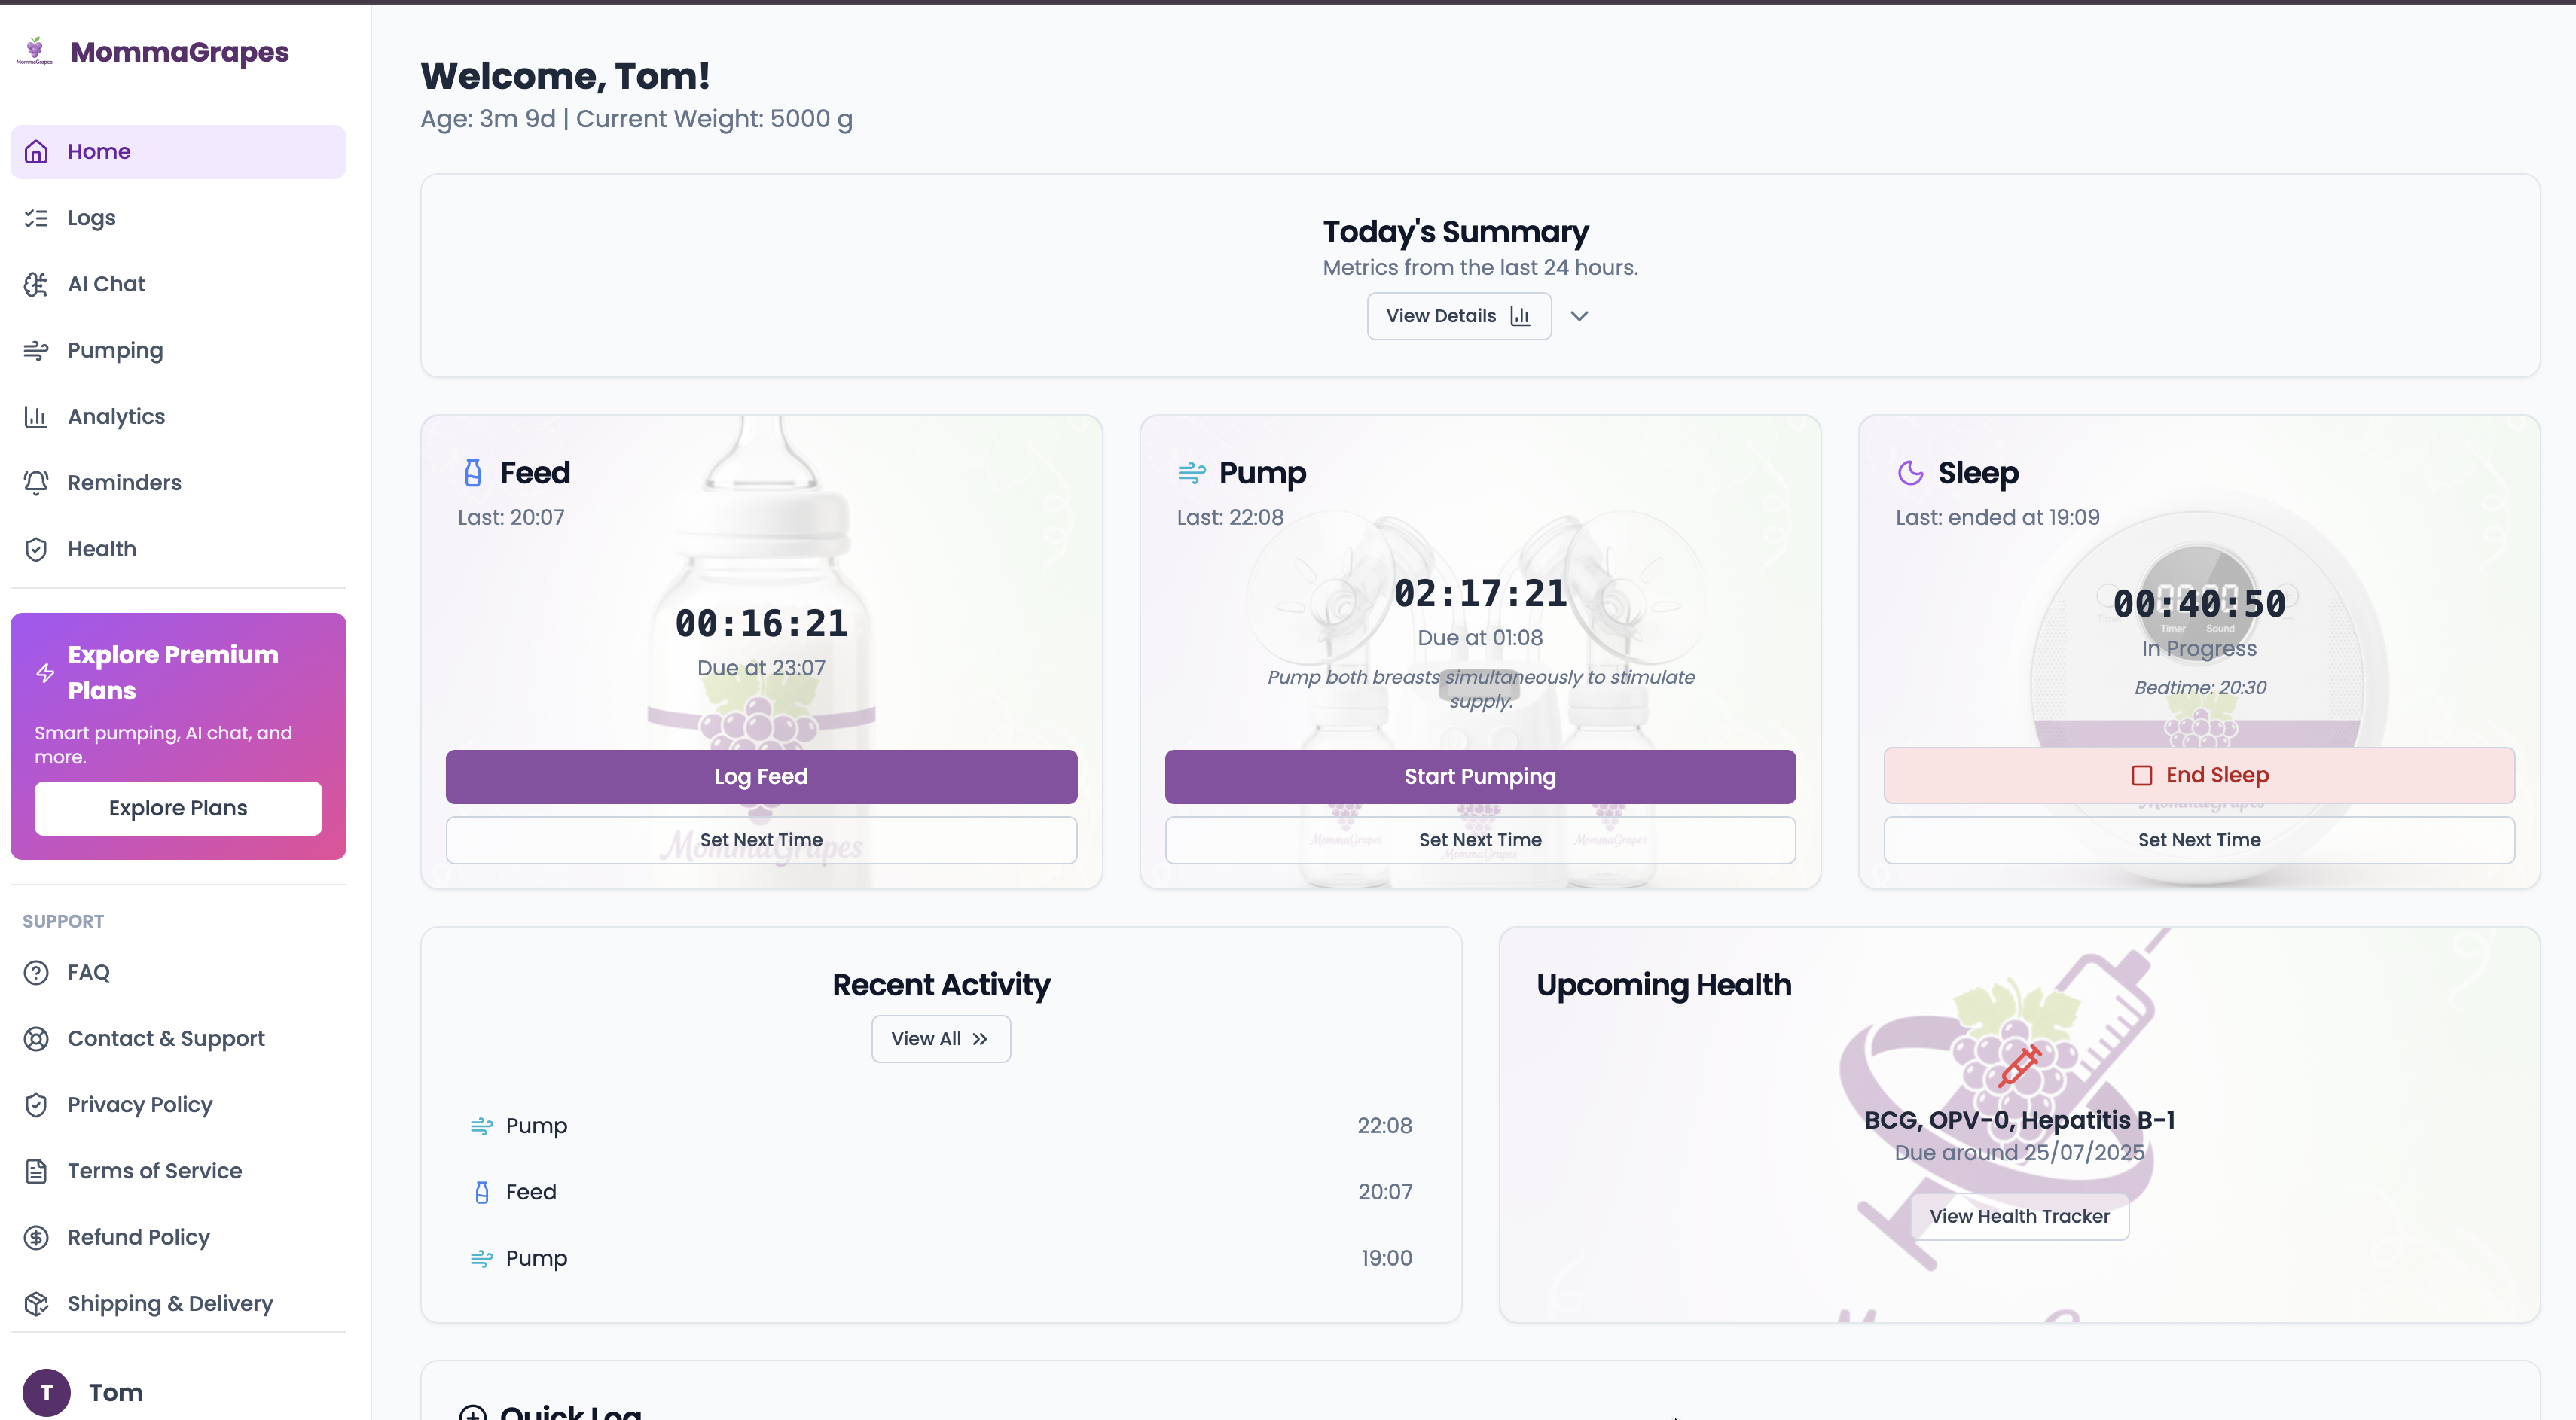Open the Analytics panel

click(116, 416)
